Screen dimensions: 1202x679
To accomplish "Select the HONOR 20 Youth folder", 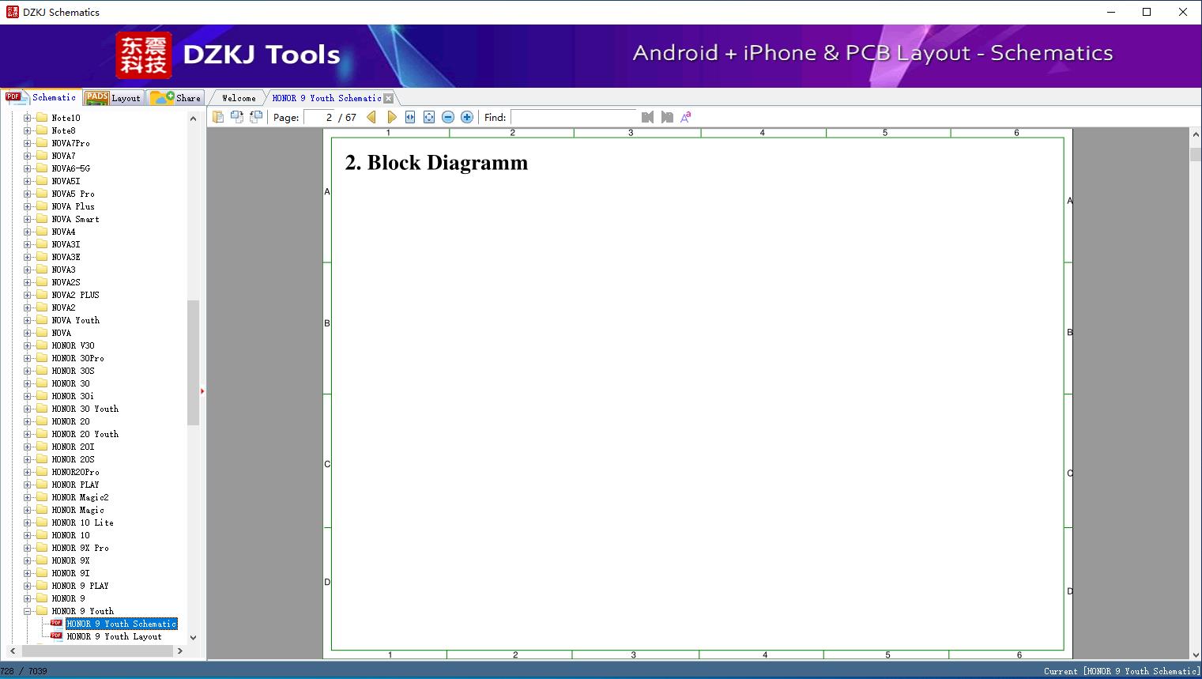I will point(85,434).
